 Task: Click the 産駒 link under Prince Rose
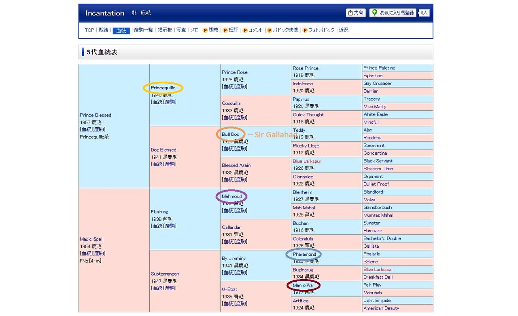click(241, 86)
